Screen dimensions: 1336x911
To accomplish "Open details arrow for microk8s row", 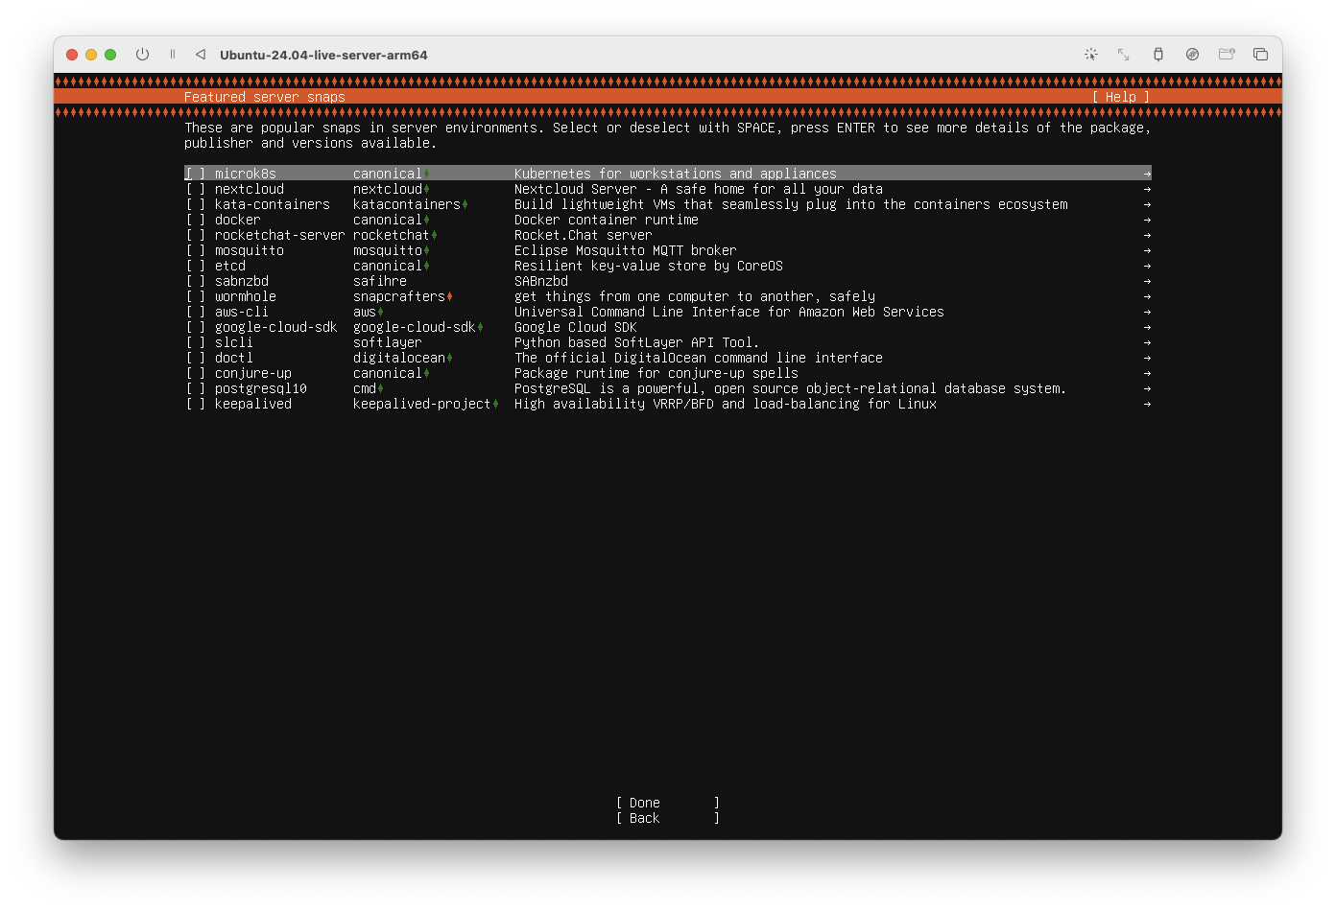I will click(1147, 174).
